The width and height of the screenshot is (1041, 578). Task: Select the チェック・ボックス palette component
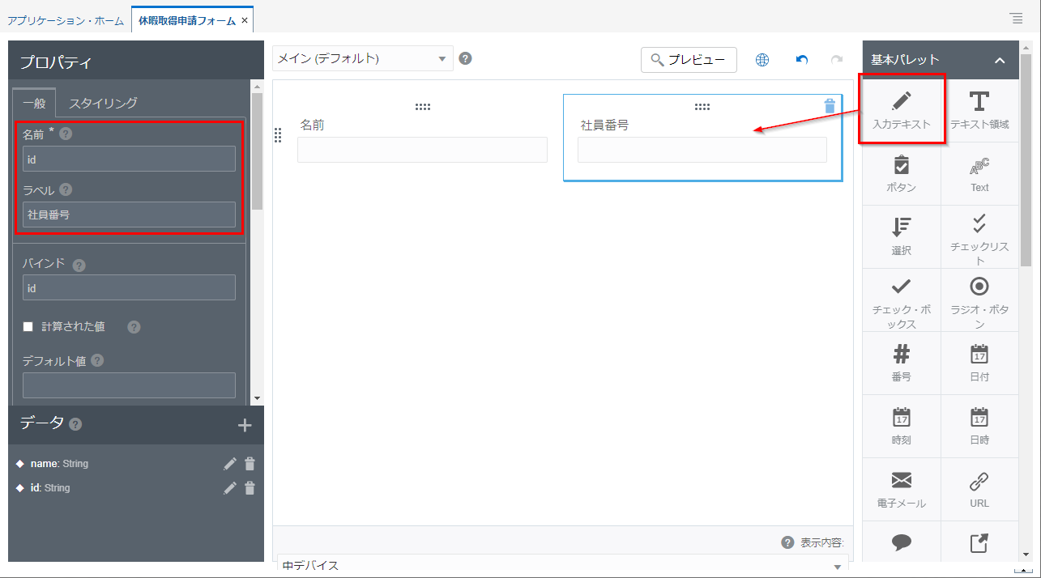coord(901,300)
